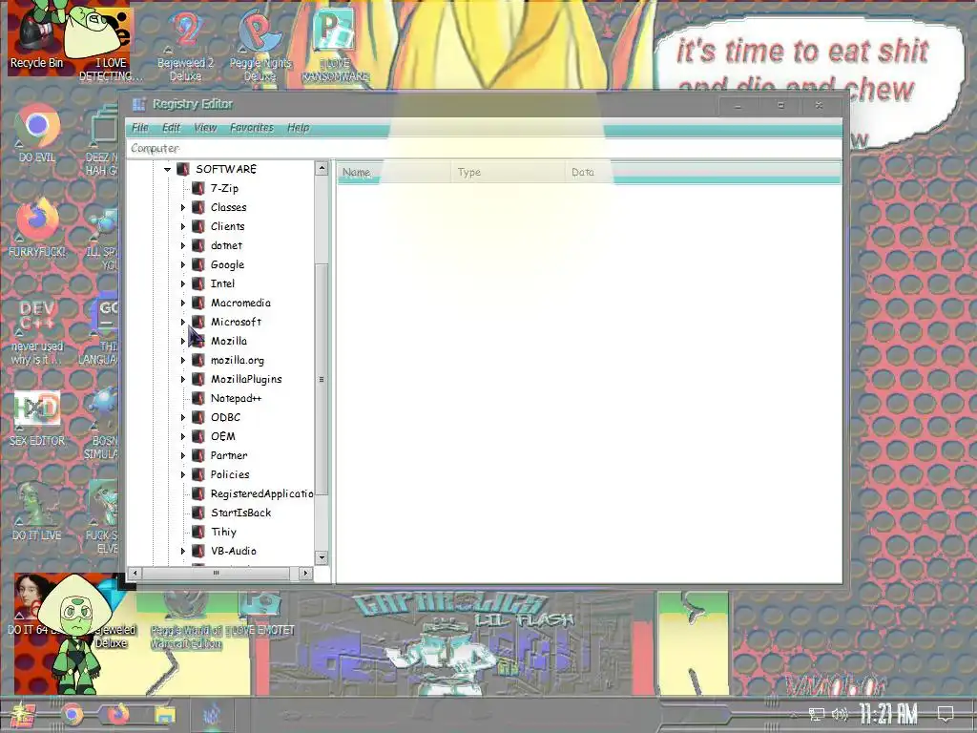Open the volume tray icon
This screenshot has height=733, width=977.
point(840,714)
